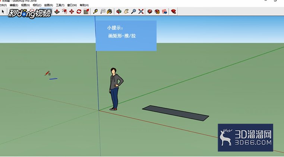
Task: Choose the Offset tool
Action: point(64,12)
